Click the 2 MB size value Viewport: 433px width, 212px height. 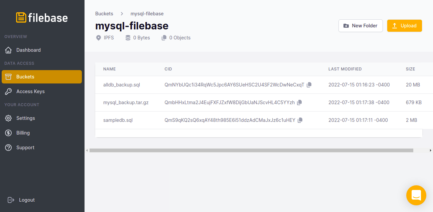point(412,120)
